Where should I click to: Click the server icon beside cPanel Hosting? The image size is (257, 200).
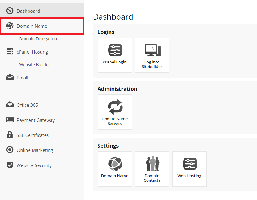coord(10,51)
